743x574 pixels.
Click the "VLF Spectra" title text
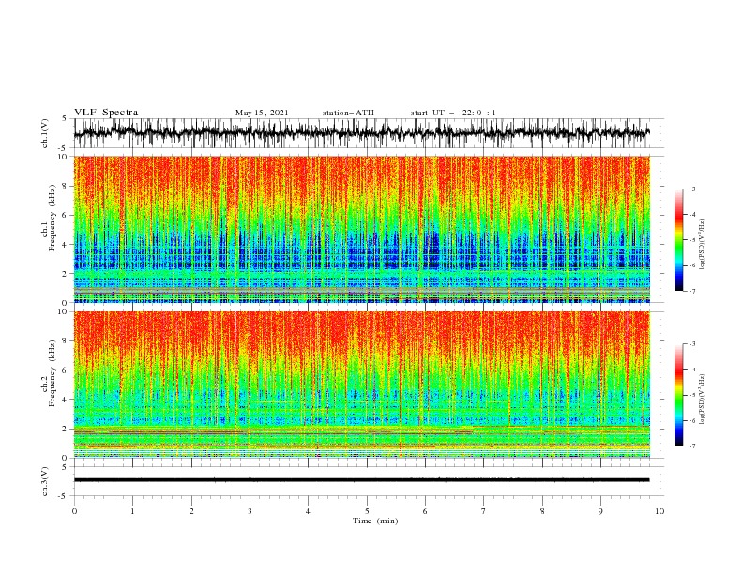[106, 113]
